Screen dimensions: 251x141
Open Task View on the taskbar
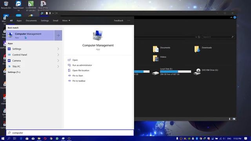coord(15,138)
